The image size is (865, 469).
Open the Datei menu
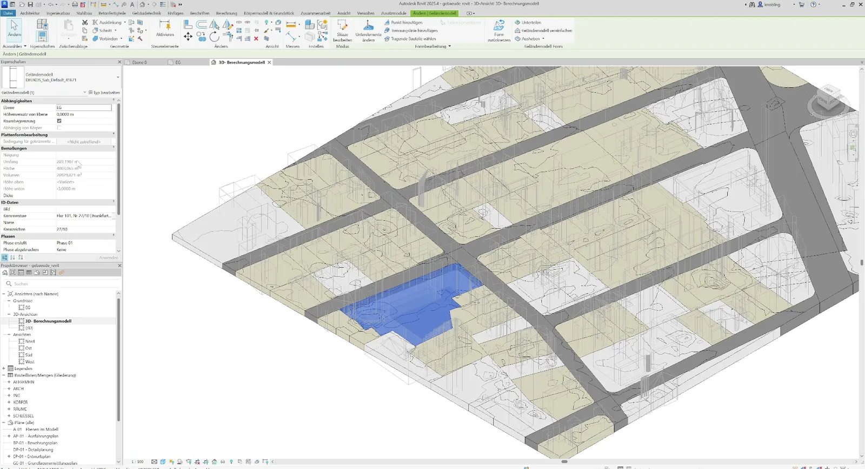8,13
